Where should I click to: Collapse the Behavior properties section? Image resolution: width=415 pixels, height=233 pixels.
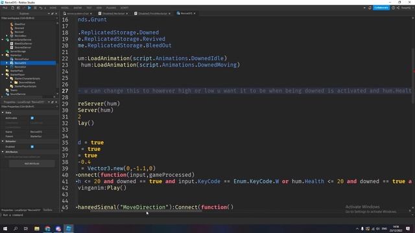pos(3,141)
